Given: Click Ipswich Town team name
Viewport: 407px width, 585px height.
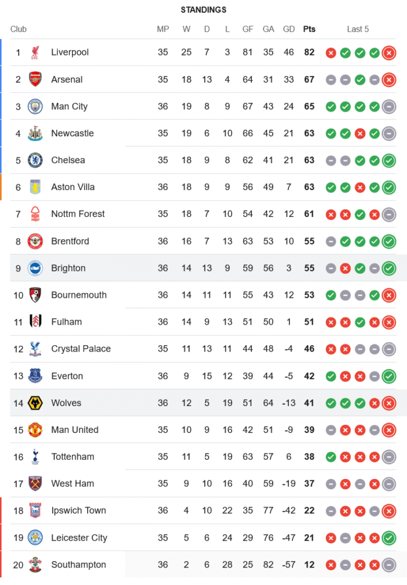Looking at the screenshot, I should 79,510.
